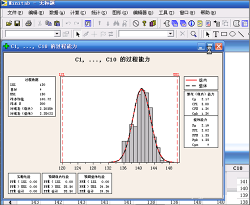Select the worksheet cell showing 141 under C10
Image resolution: width=250 pixels, height=205 pixels.
pyautogui.click(x=243, y=181)
